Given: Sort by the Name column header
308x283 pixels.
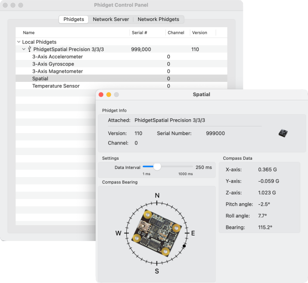Looking at the screenshot, I should [29, 33].
